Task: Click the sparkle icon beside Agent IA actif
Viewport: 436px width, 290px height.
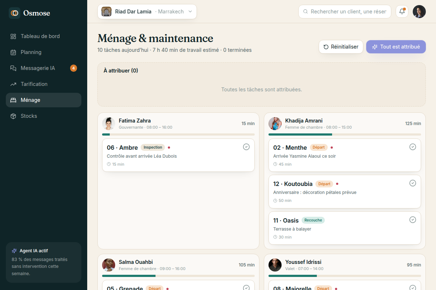Action: [x=14, y=251]
